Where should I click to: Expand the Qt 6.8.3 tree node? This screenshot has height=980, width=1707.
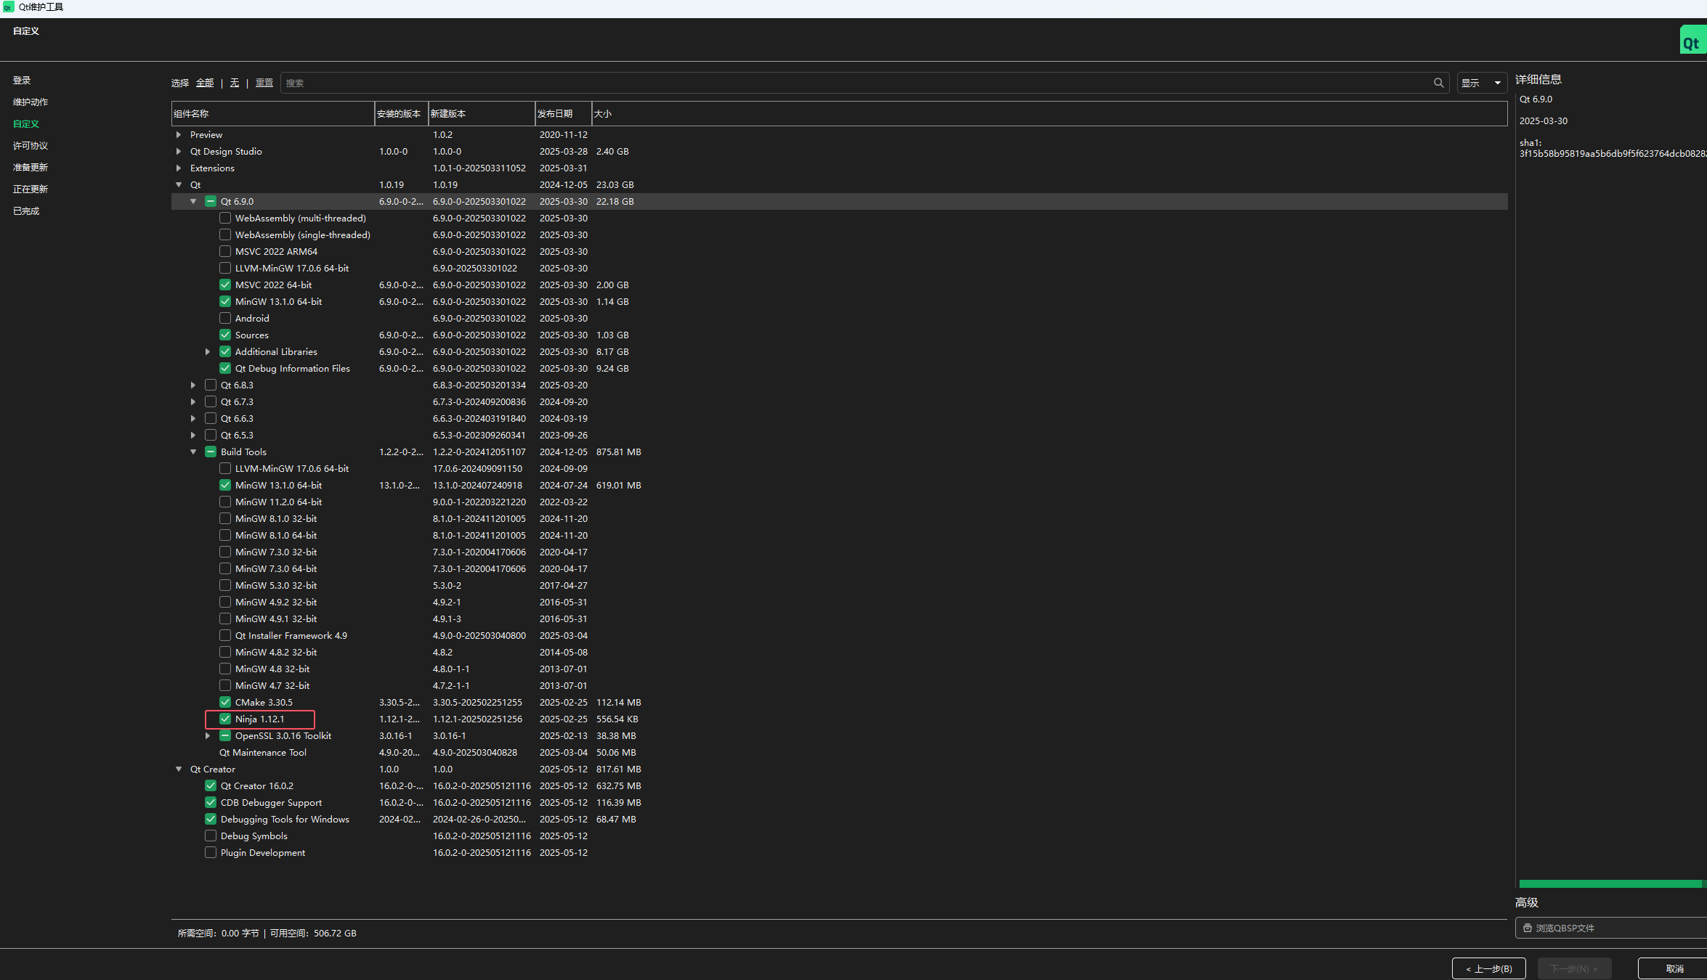click(193, 385)
